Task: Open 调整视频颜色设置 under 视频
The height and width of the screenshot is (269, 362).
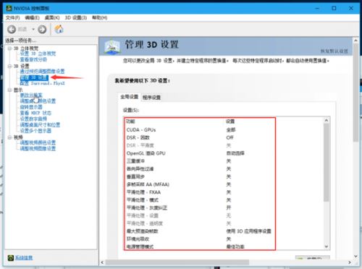Action: pyautogui.click(x=38, y=142)
